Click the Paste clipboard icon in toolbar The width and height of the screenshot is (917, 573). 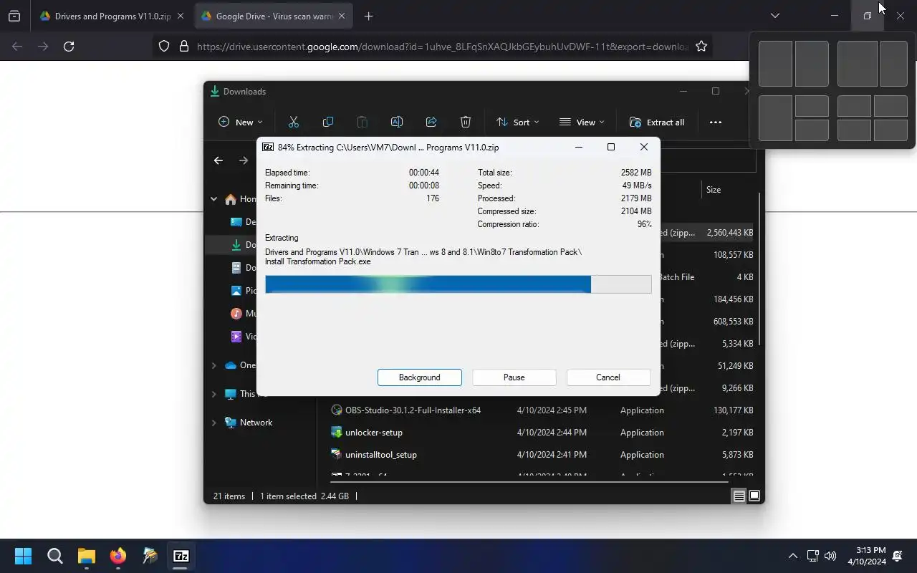[363, 122]
